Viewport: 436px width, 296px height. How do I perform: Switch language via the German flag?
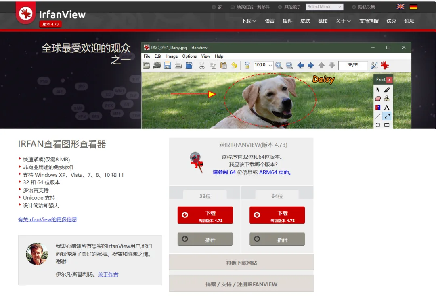(413, 7)
